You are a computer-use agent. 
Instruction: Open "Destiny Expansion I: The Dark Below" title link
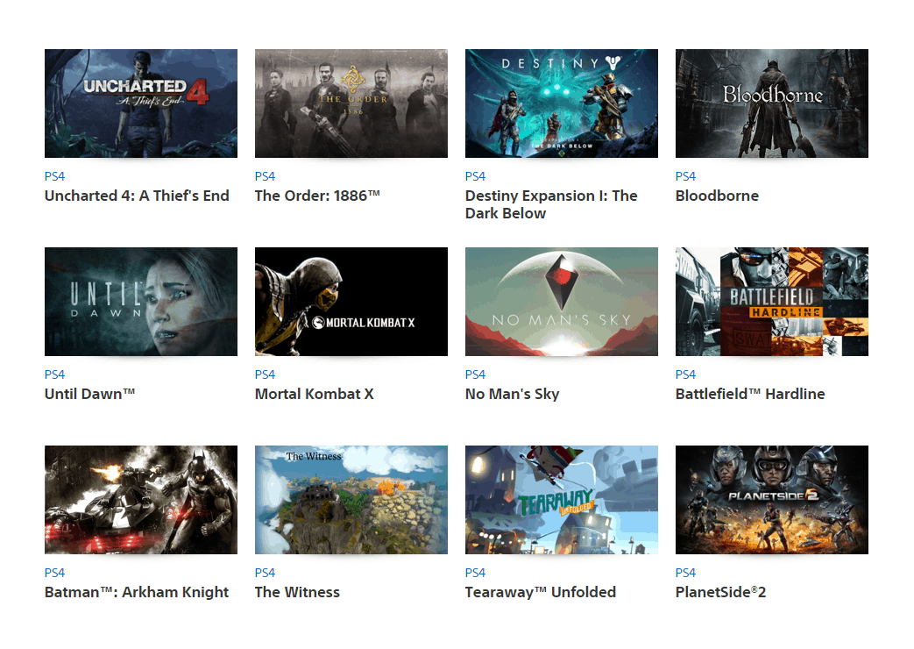point(551,204)
